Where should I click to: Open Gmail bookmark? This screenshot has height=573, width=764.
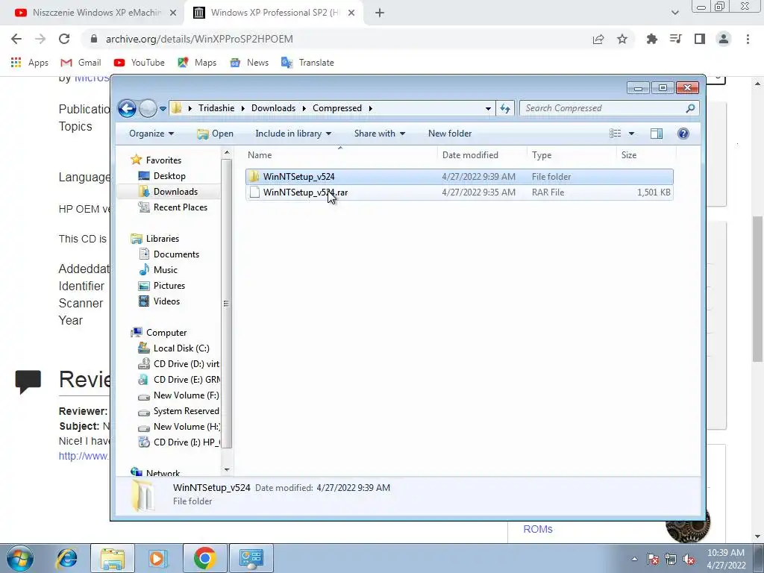pyautogui.click(x=81, y=63)
